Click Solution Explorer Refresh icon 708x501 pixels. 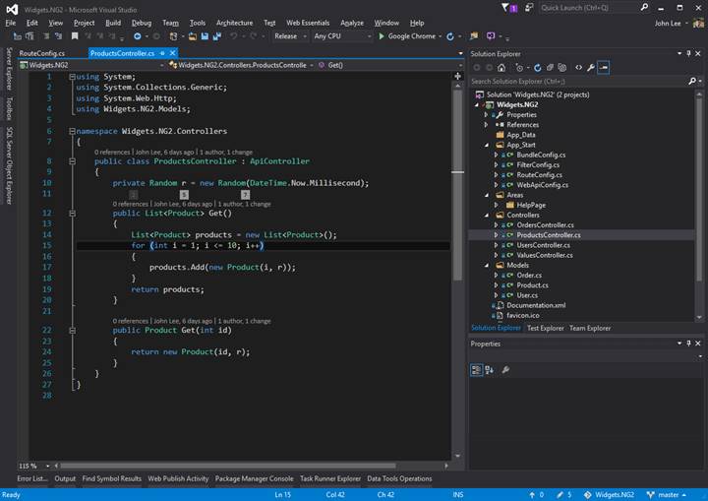coord(537,68)
